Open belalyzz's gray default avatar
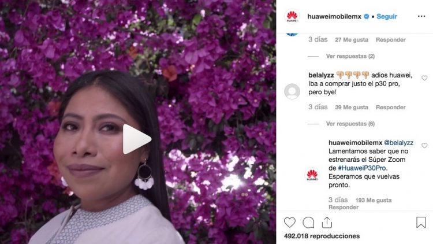433x244 pixels. pyautogui.click(x=292, y=91)
